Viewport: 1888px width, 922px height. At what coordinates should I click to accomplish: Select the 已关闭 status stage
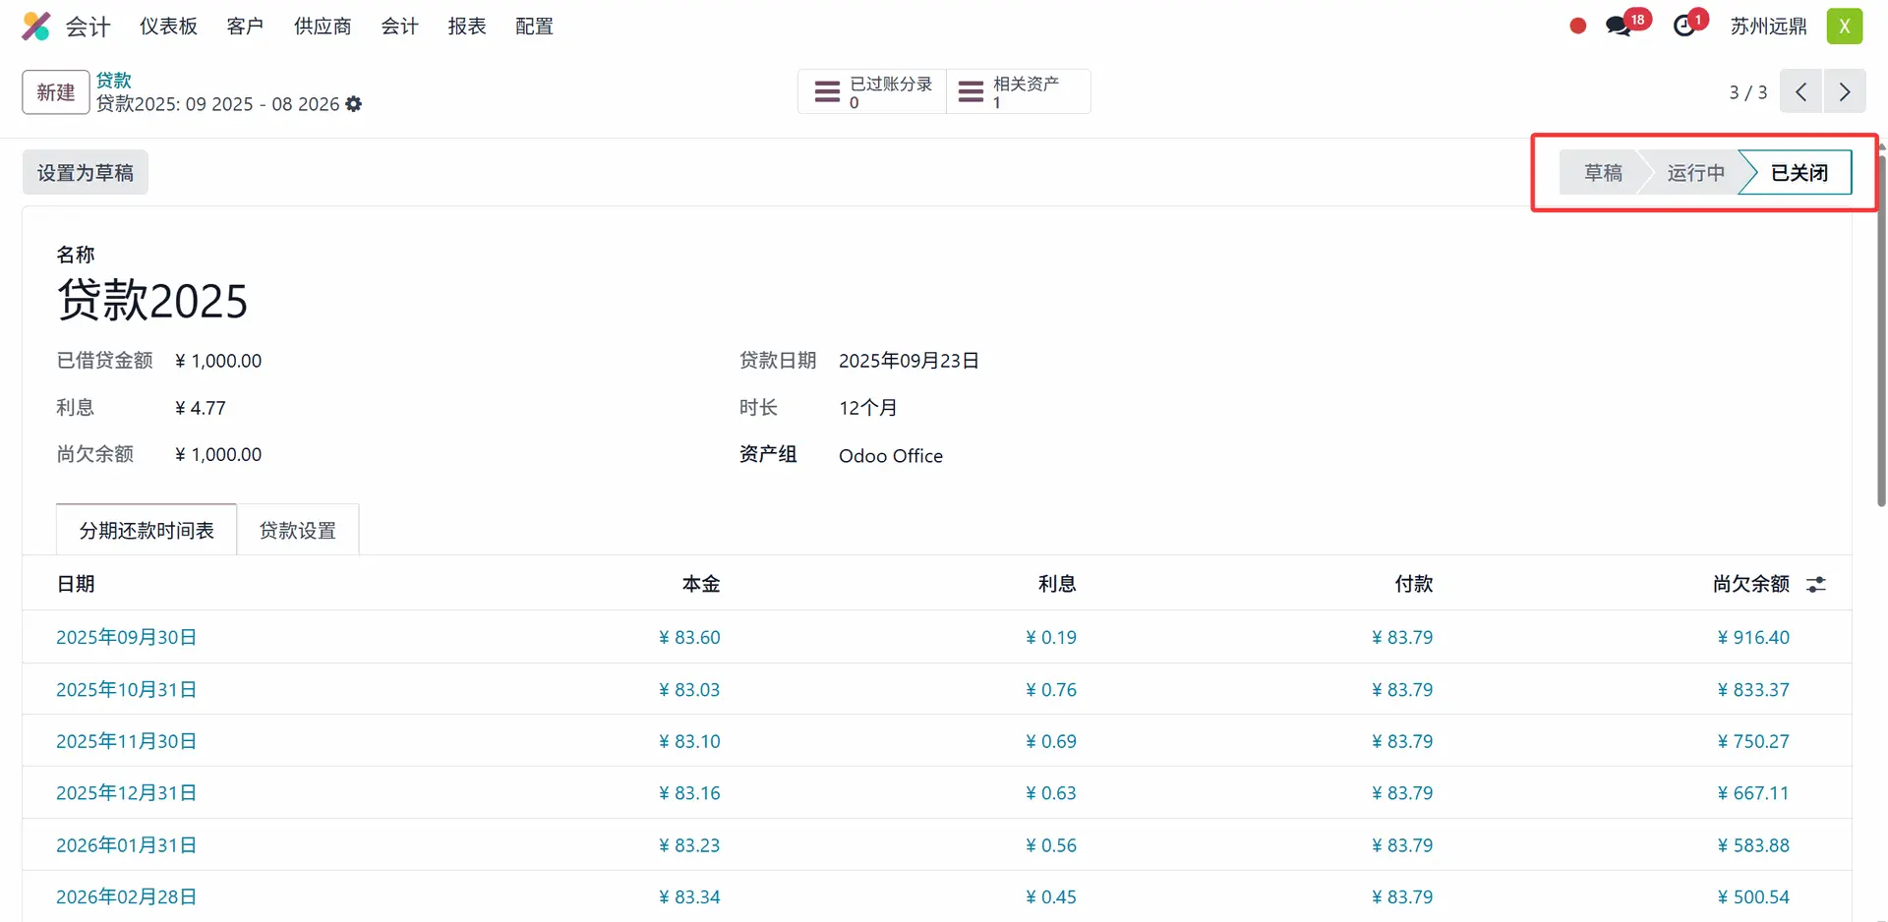1799,173
